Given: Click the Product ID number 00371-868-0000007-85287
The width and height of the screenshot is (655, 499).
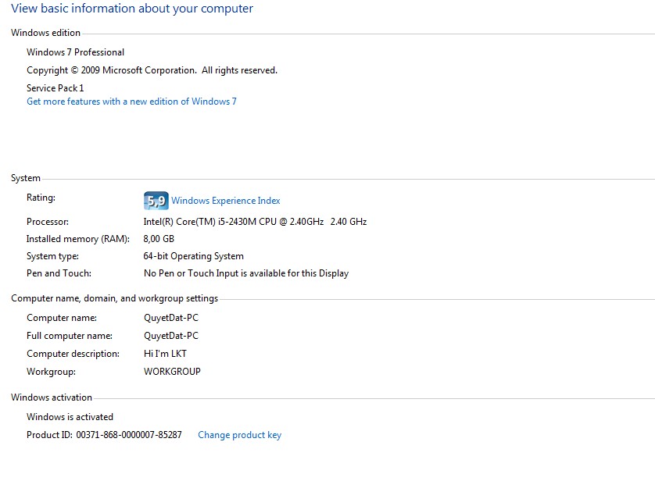Looking at the screenshot, I should (129, 435).
